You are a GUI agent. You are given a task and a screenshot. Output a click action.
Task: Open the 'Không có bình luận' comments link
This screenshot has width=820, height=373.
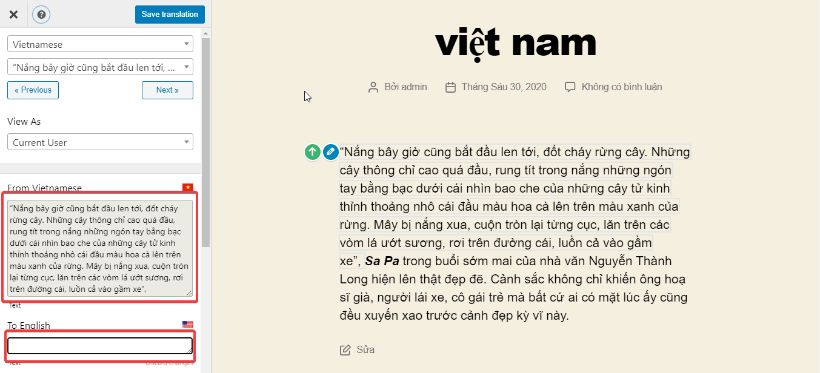622,87
